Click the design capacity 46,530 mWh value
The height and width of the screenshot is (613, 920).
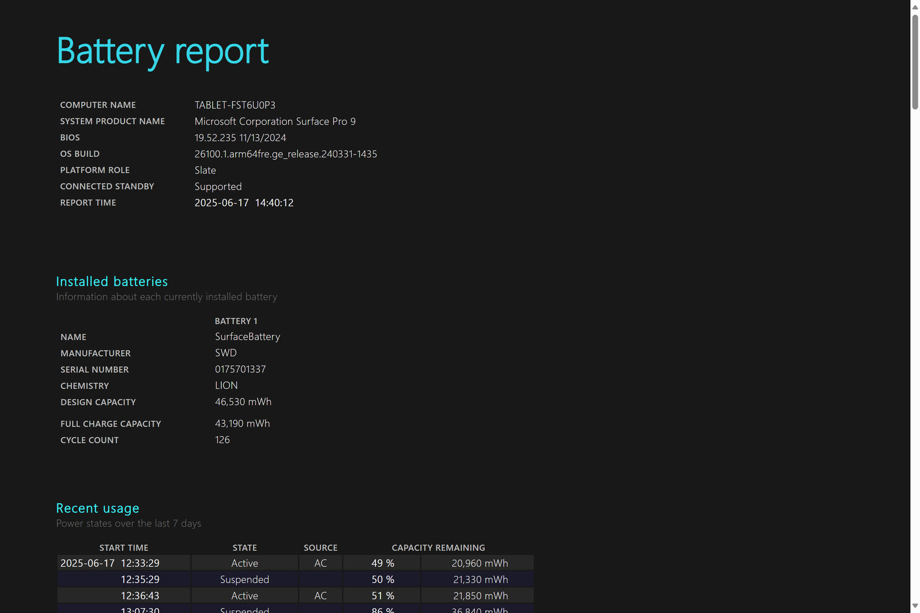point(243,402)
